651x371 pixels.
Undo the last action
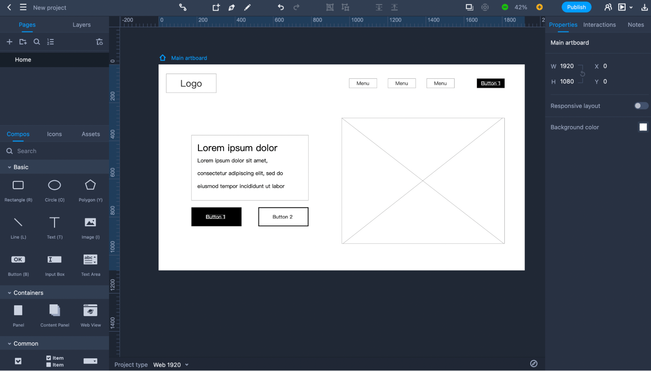281,7
